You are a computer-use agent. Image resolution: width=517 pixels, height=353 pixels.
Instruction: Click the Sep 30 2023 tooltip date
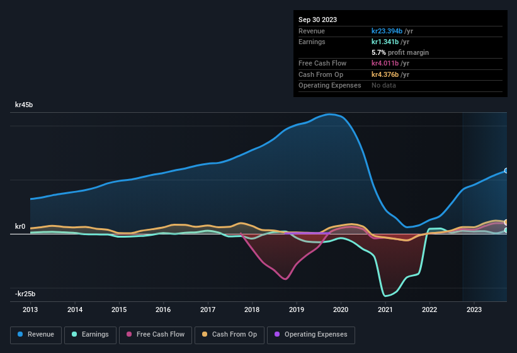317,20
